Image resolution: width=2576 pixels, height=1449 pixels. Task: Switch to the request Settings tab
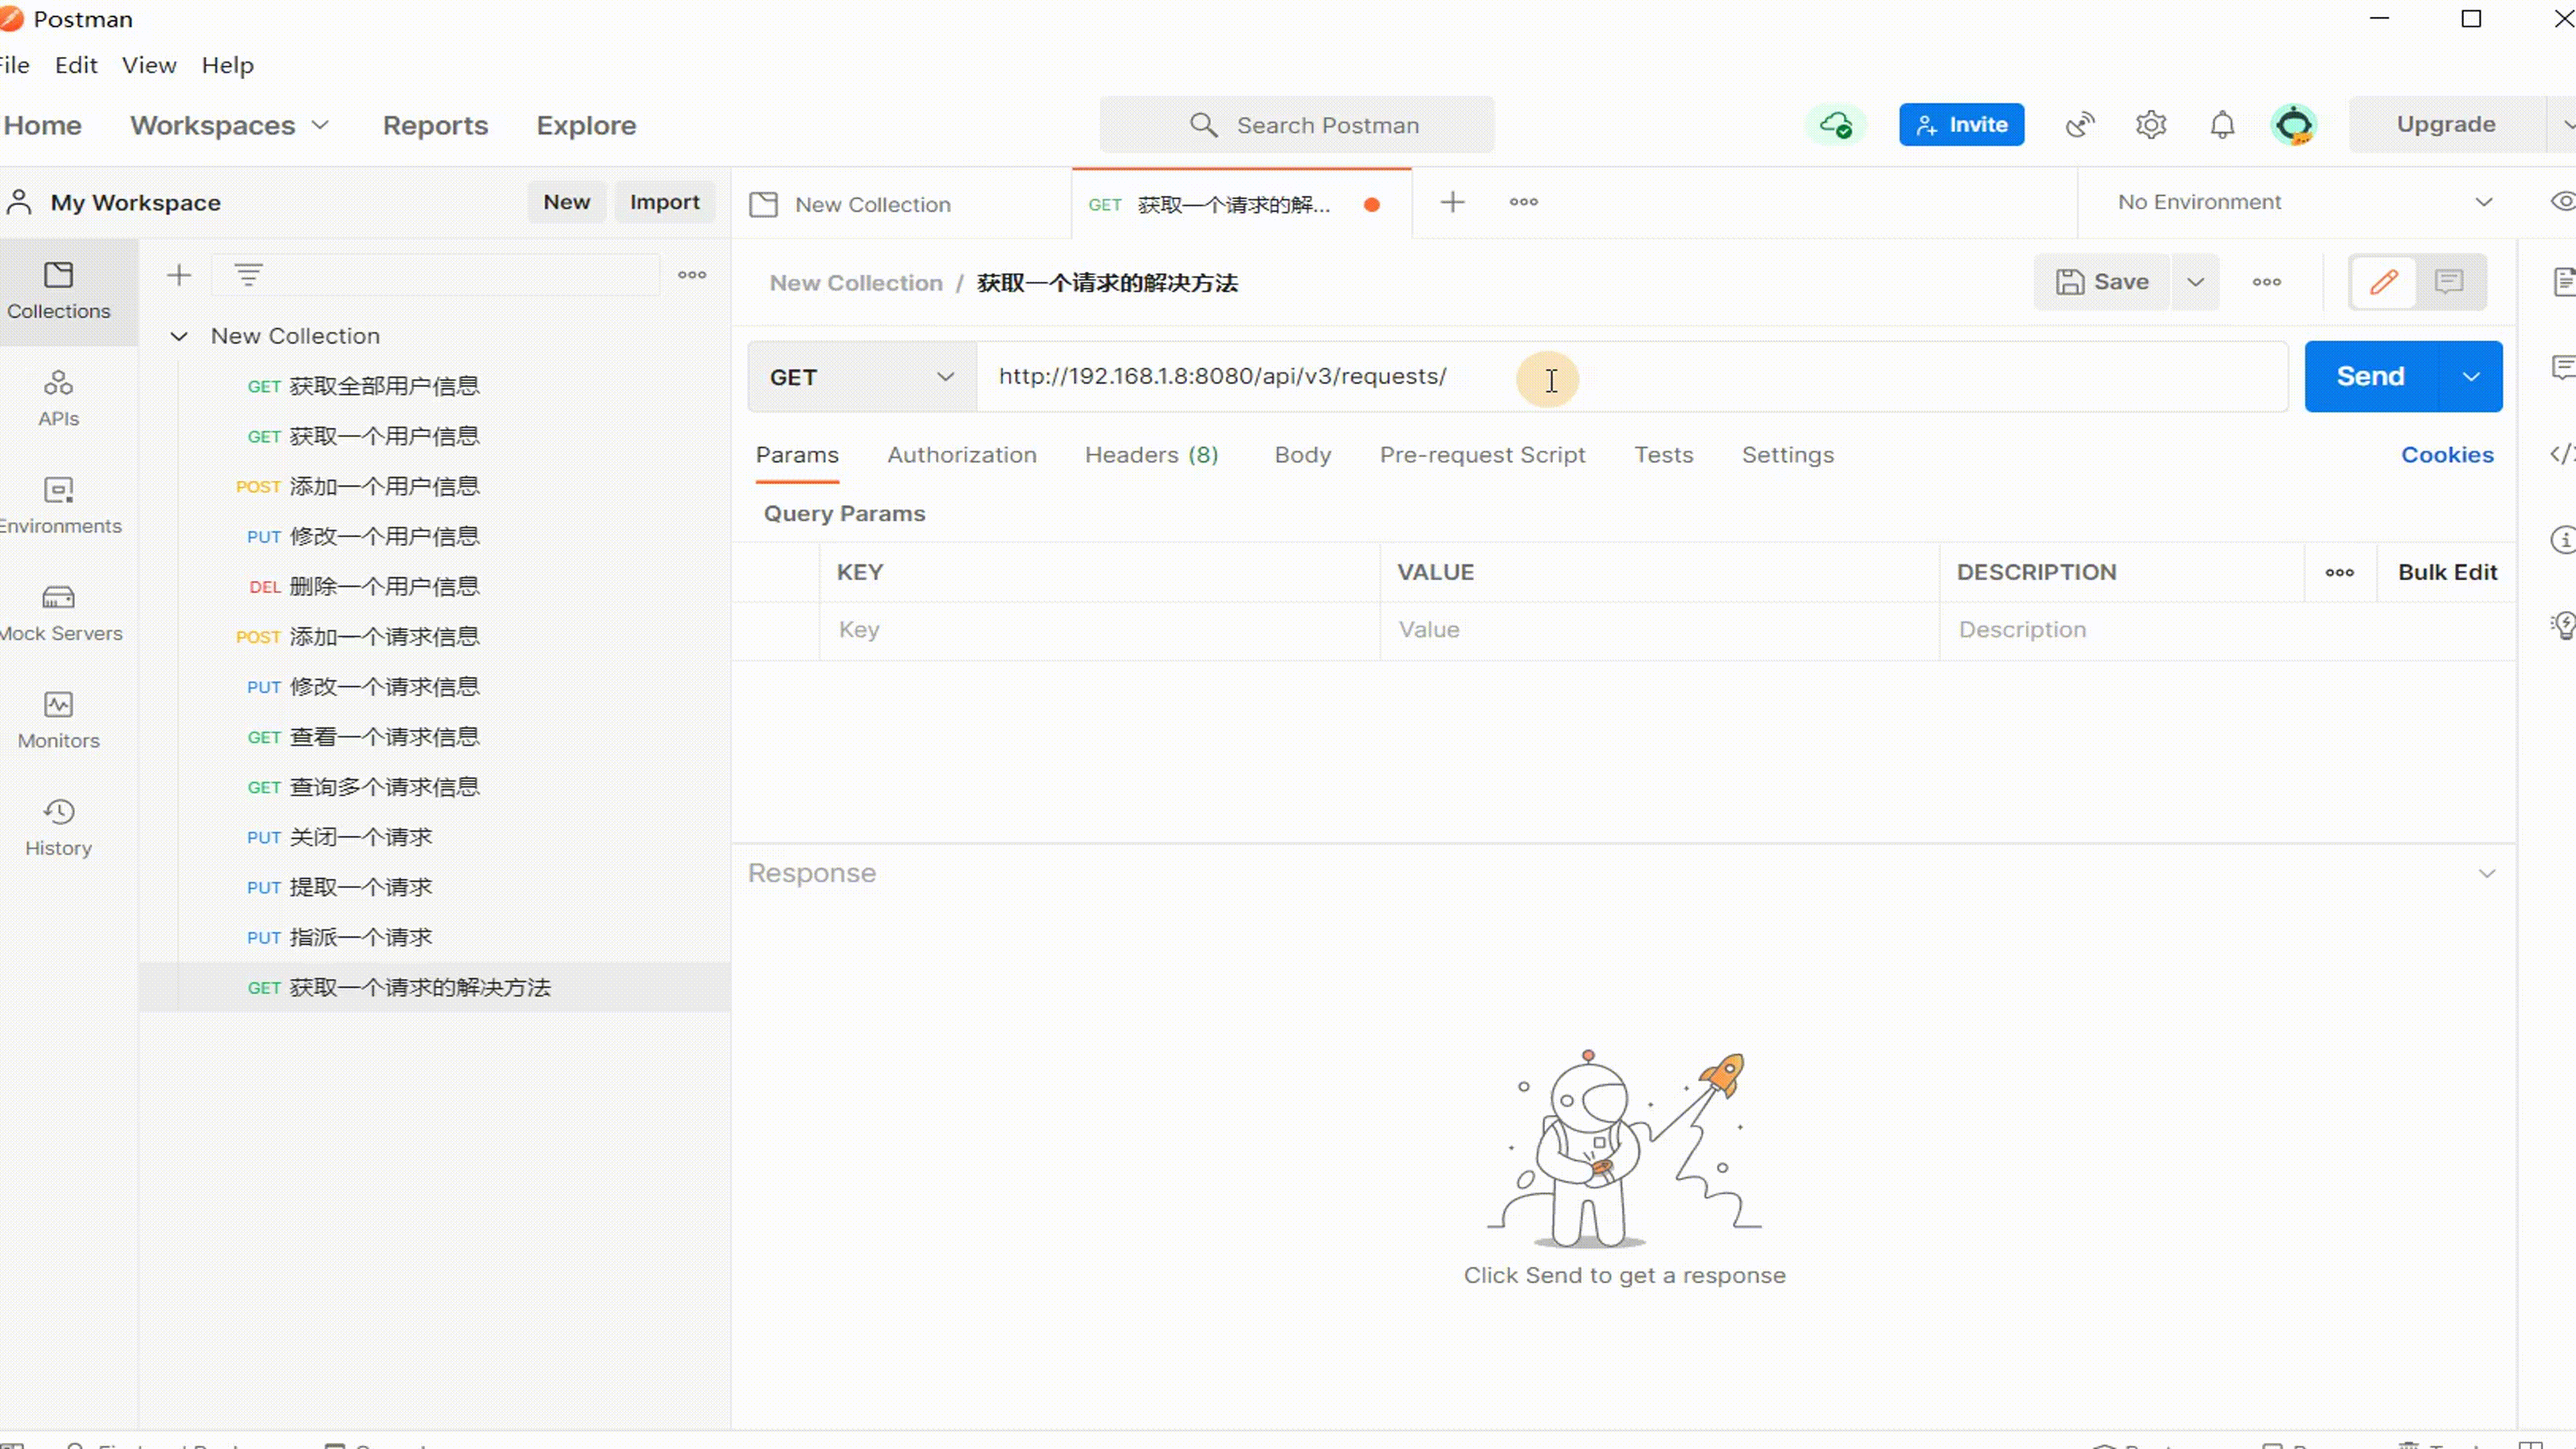[x=1788, y=455]
